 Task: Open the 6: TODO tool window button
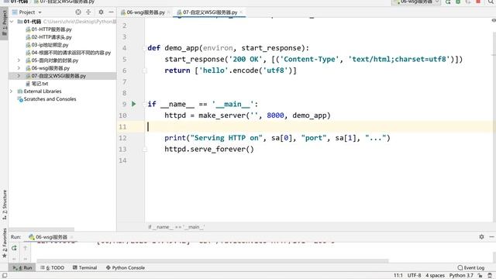point(52,267)
